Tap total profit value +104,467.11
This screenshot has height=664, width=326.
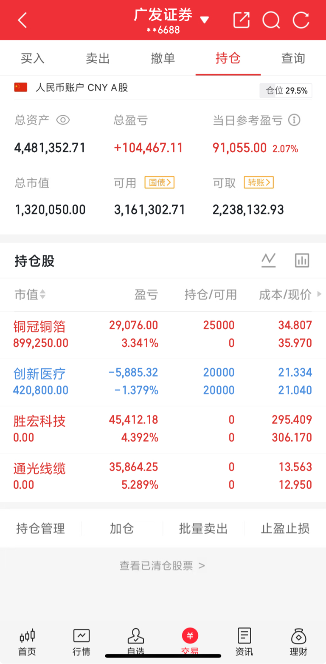click(149, 148)
